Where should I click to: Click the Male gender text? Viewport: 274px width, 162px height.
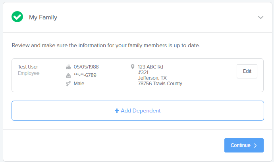tap(79, 84)
